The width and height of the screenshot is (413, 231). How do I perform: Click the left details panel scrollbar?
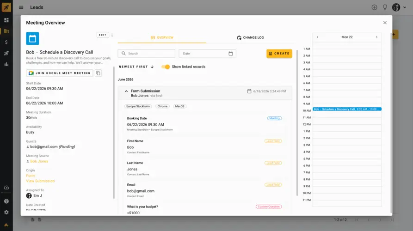[114, 132]
